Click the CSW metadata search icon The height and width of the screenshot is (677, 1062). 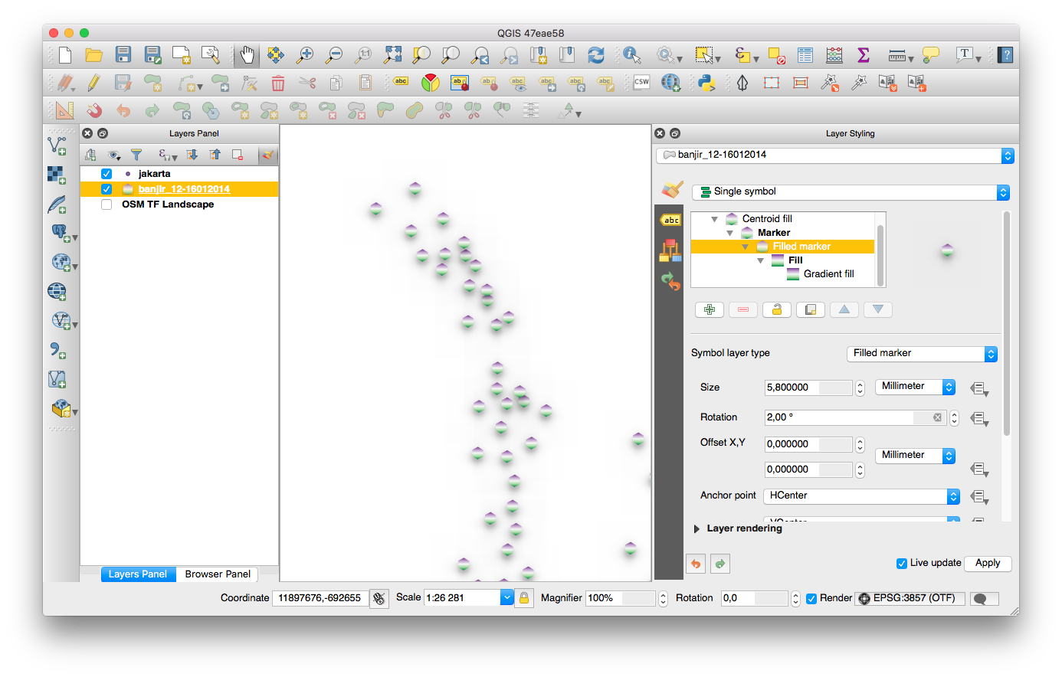(641, 83)
